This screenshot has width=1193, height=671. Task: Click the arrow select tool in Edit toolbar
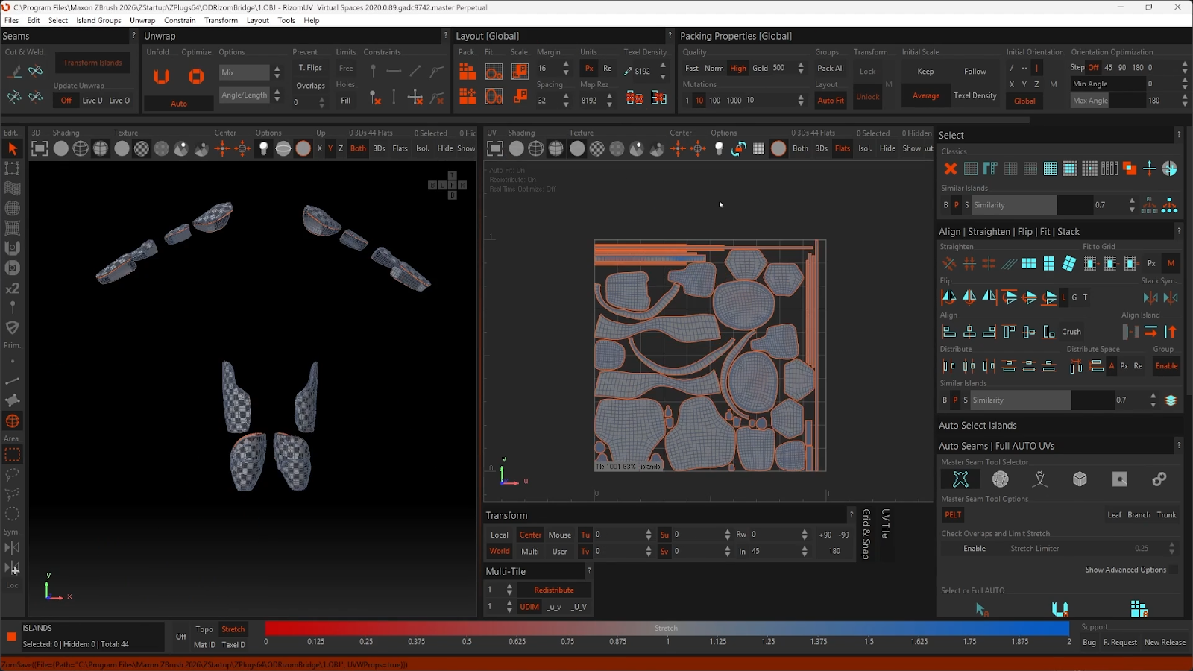coord(13,149)
